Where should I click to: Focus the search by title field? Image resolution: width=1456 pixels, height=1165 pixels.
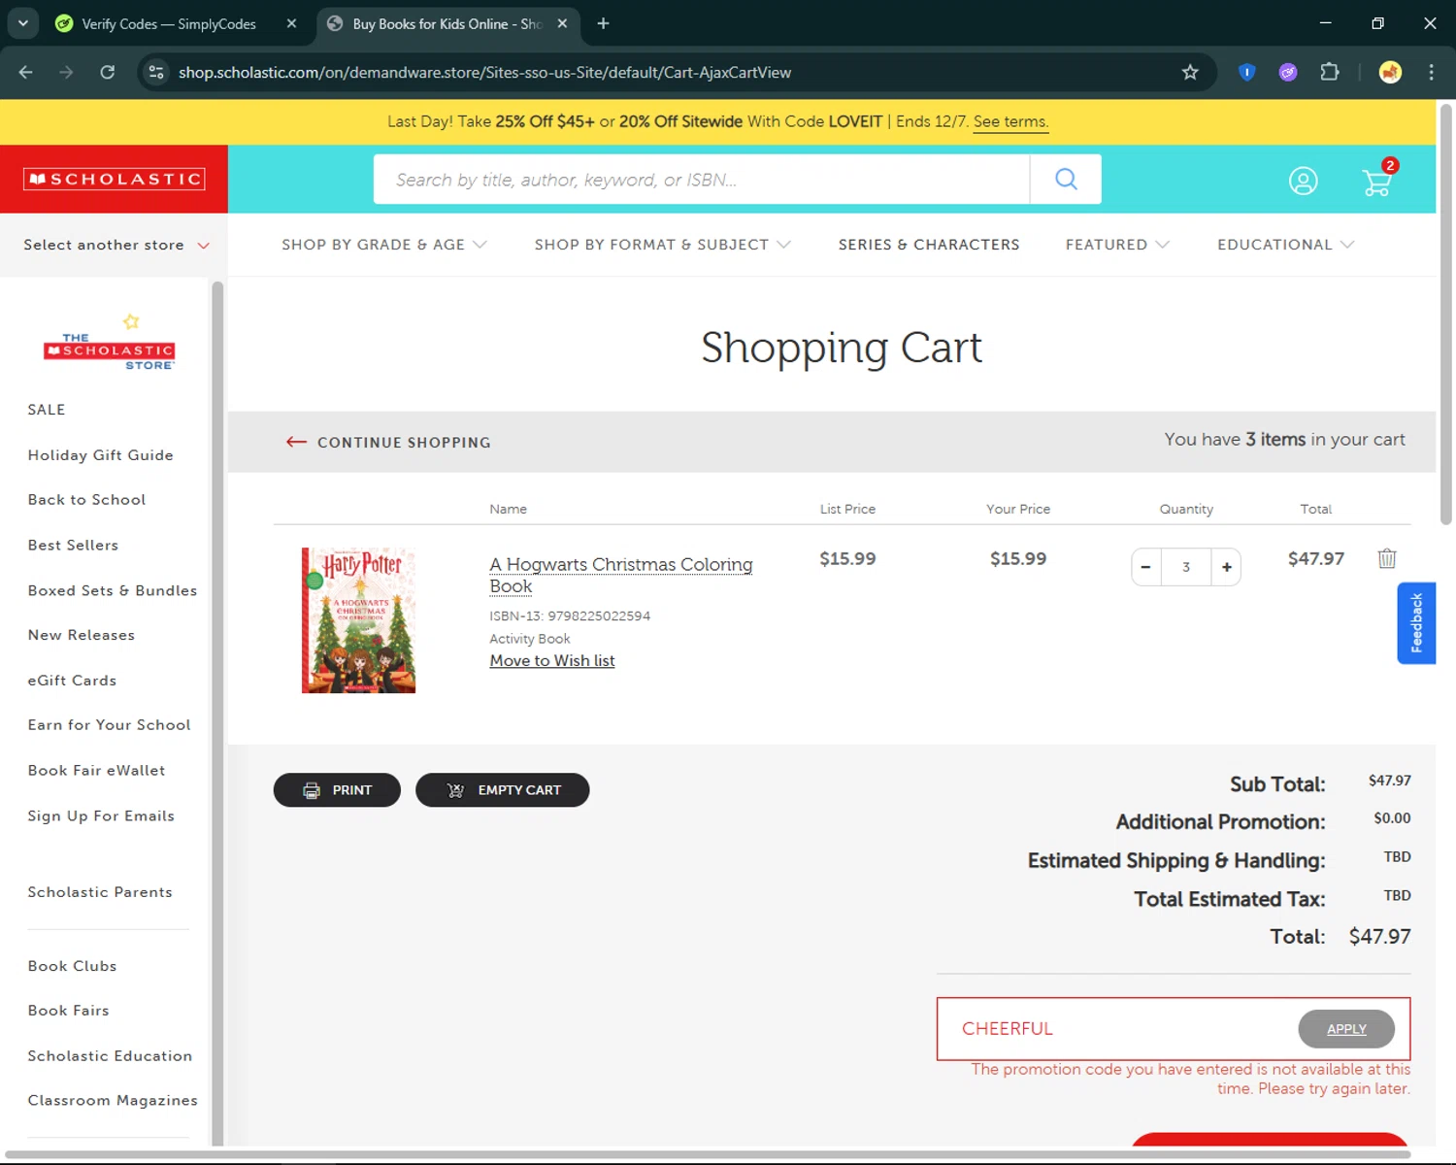(702, 180)
